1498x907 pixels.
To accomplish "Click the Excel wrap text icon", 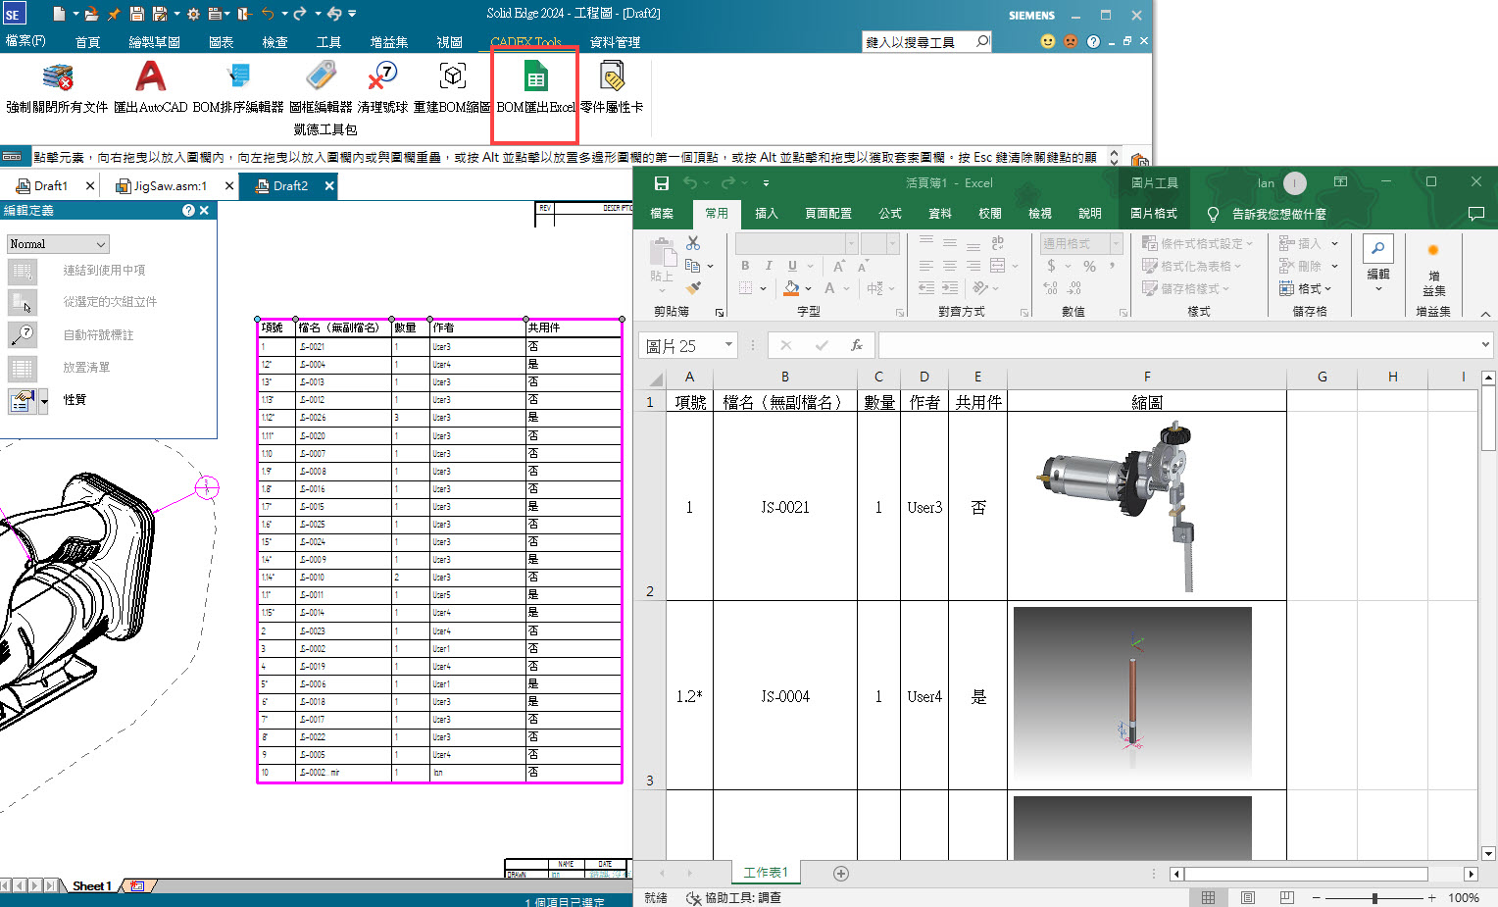I will click(998, 242).
